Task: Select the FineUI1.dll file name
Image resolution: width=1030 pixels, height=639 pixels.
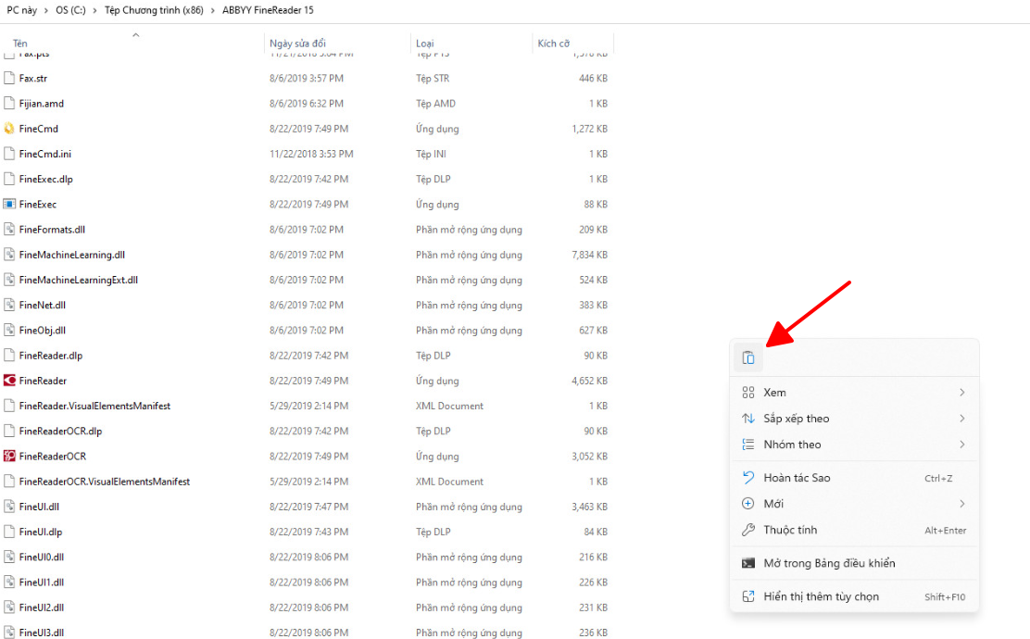Action: coord(42,583)
